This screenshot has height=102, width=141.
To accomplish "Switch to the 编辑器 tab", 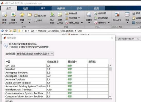I will pyautogui.click(x=61, y=9).
